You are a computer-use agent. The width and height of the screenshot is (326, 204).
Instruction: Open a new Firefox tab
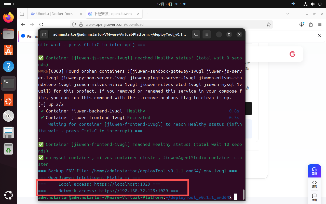pyautogui.click(x=148, y=14)
